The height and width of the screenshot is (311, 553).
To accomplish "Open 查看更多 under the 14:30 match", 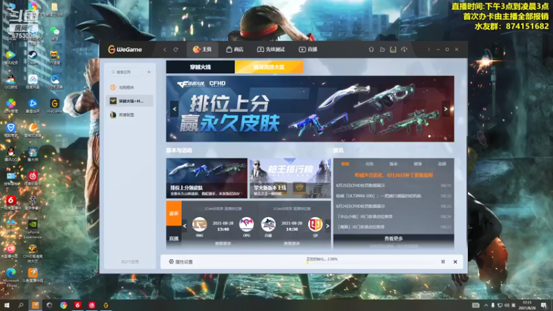I will (292, 244).
